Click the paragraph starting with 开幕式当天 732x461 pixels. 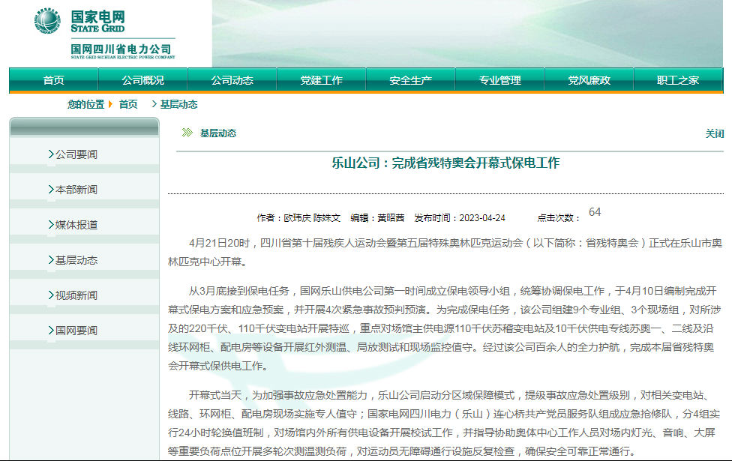point(444,424)
